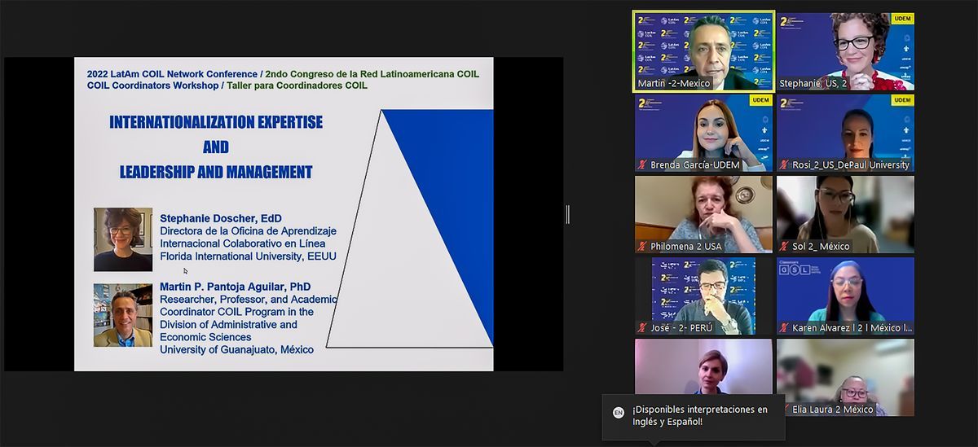Image resolution: width=978 pixels, height=447 pixels.
Task: Click Martin P. Pantoja Aguilar's photo on the slide
Action: (x=123, y=315)
